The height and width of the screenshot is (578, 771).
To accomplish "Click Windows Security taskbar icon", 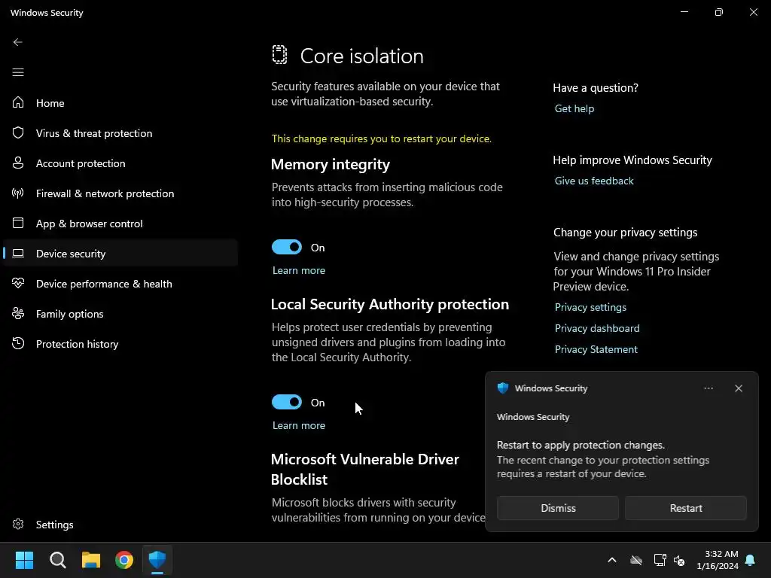I will pyautogui.click(x=157, y=560).
